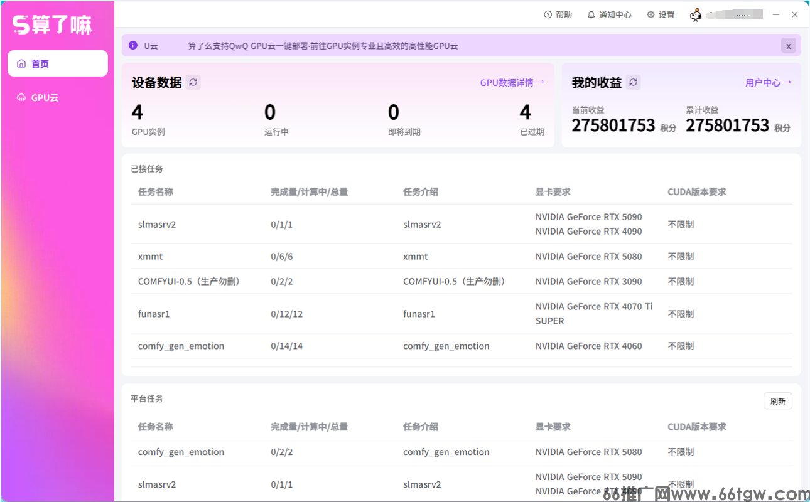Close the application window
This screenshot has width=810, height=502.
coord(795,14)
